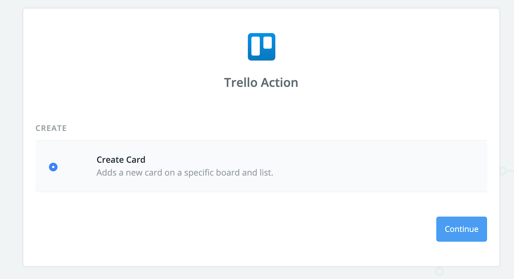Click the Create Card option title
Screen dimensions: 514x279
point(121,160)
